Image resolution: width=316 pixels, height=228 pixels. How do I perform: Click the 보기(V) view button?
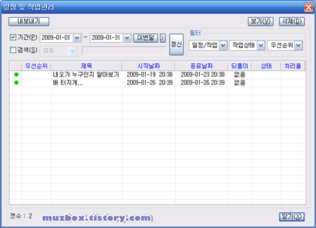[x=260, y=21]
